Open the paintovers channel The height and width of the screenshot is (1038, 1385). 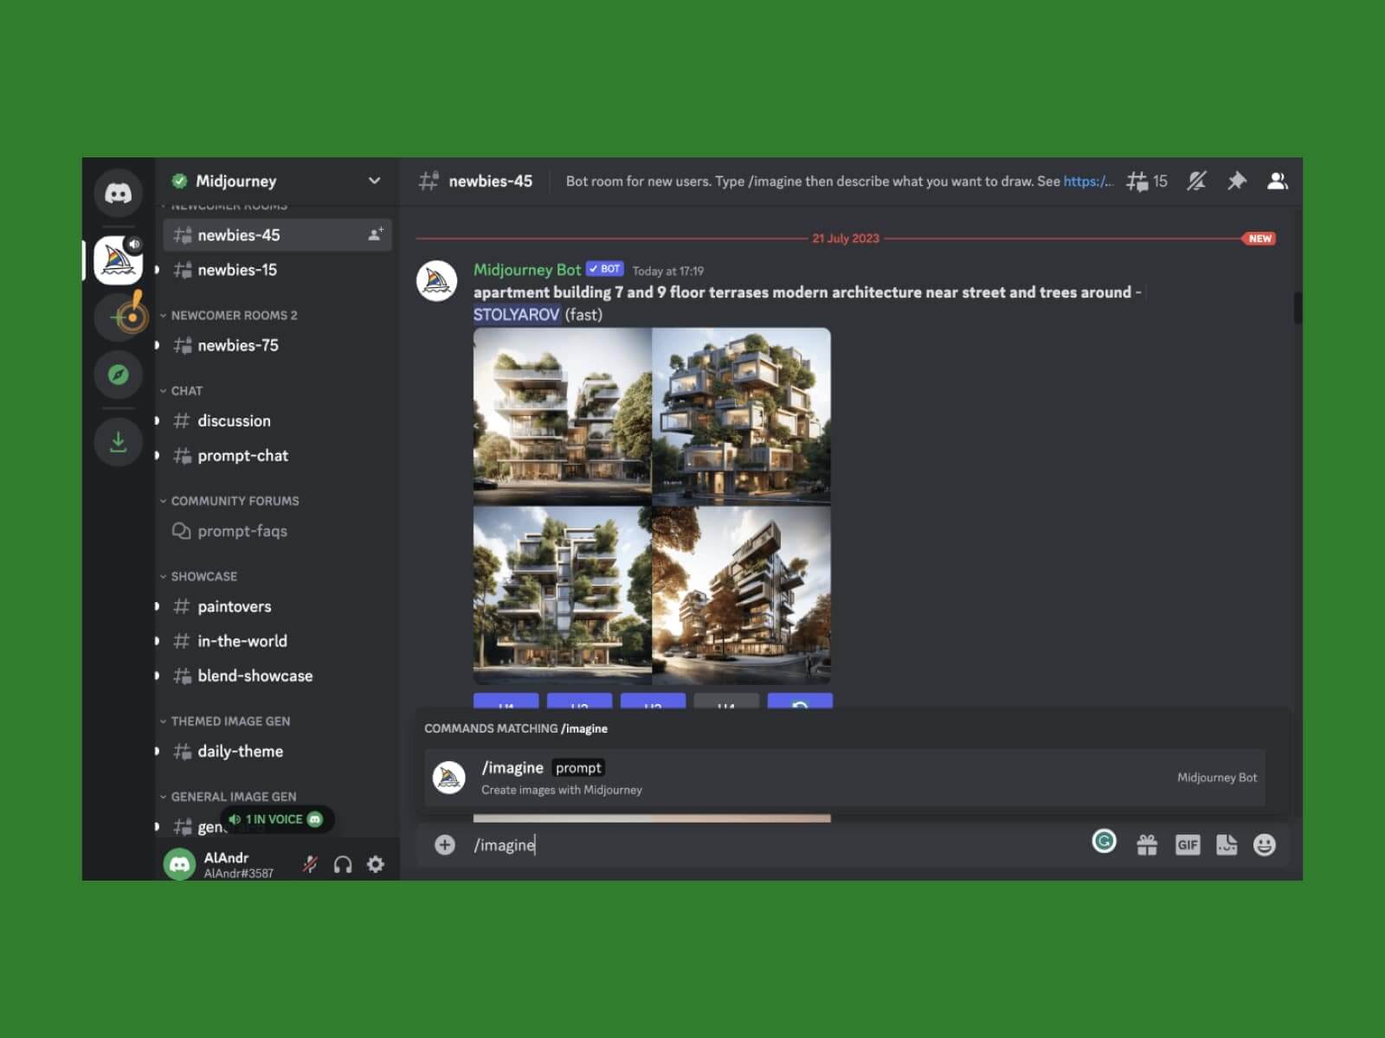click(277, 606)
